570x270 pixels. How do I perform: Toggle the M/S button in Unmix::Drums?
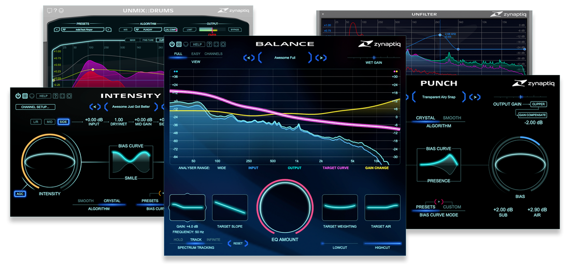click(x=125, y=30)
